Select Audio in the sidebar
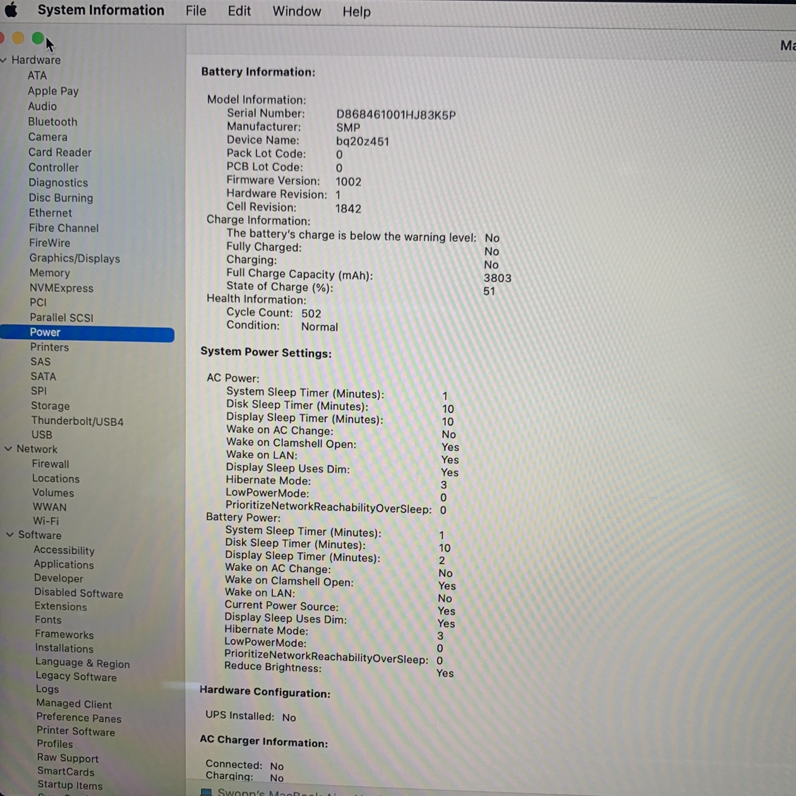This screenshot has height=796, width=796. click(x=42, y=106)
